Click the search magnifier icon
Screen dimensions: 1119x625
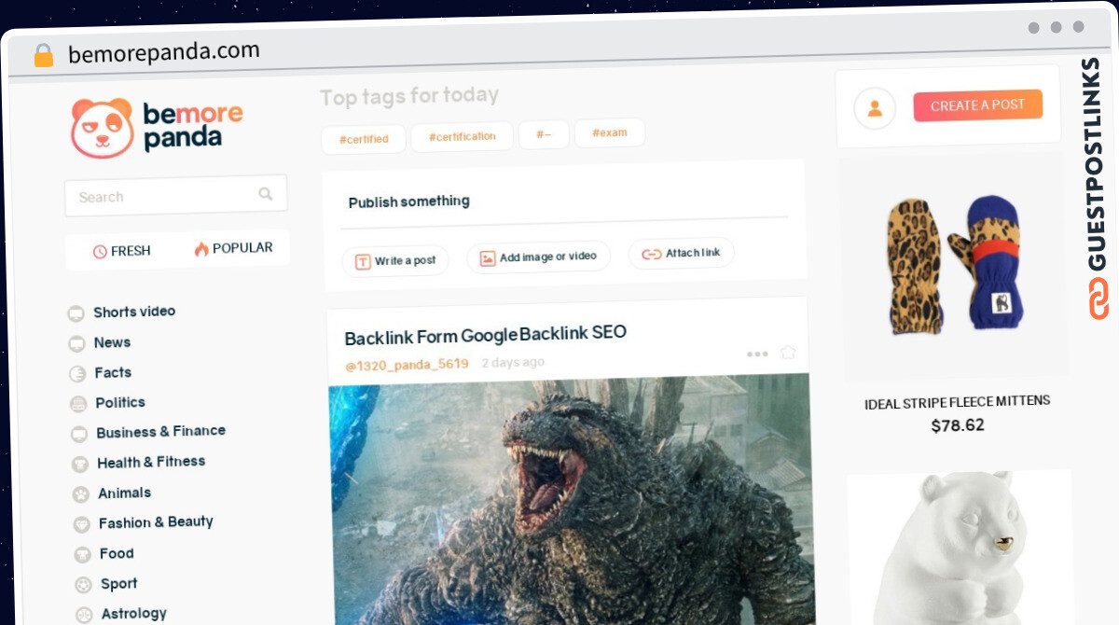[266, 194]
